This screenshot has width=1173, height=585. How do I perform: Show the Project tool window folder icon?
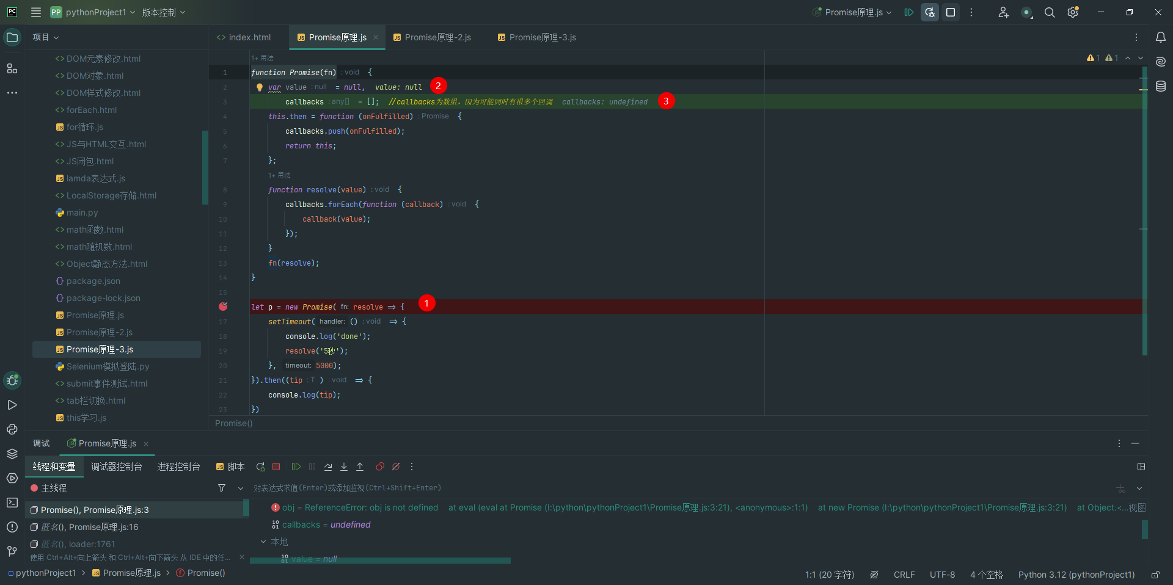12,37
